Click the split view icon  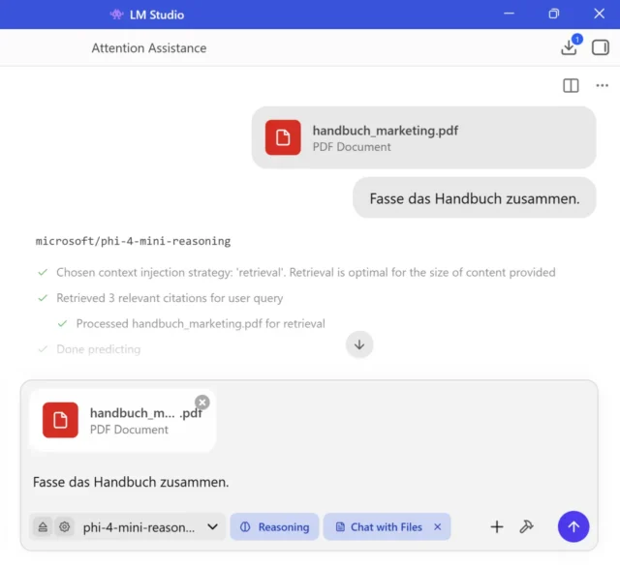pos(571,85)
